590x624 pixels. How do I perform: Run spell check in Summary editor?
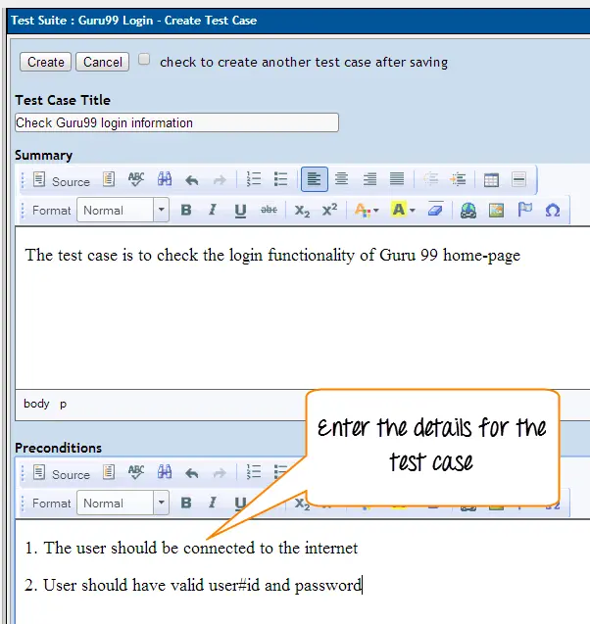click(136, 179)
